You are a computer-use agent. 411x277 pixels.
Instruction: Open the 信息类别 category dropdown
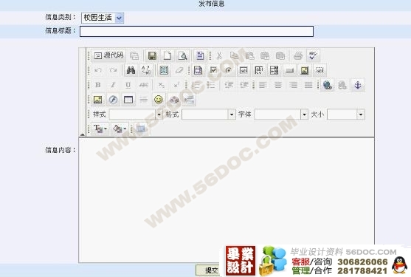(103, 18)
